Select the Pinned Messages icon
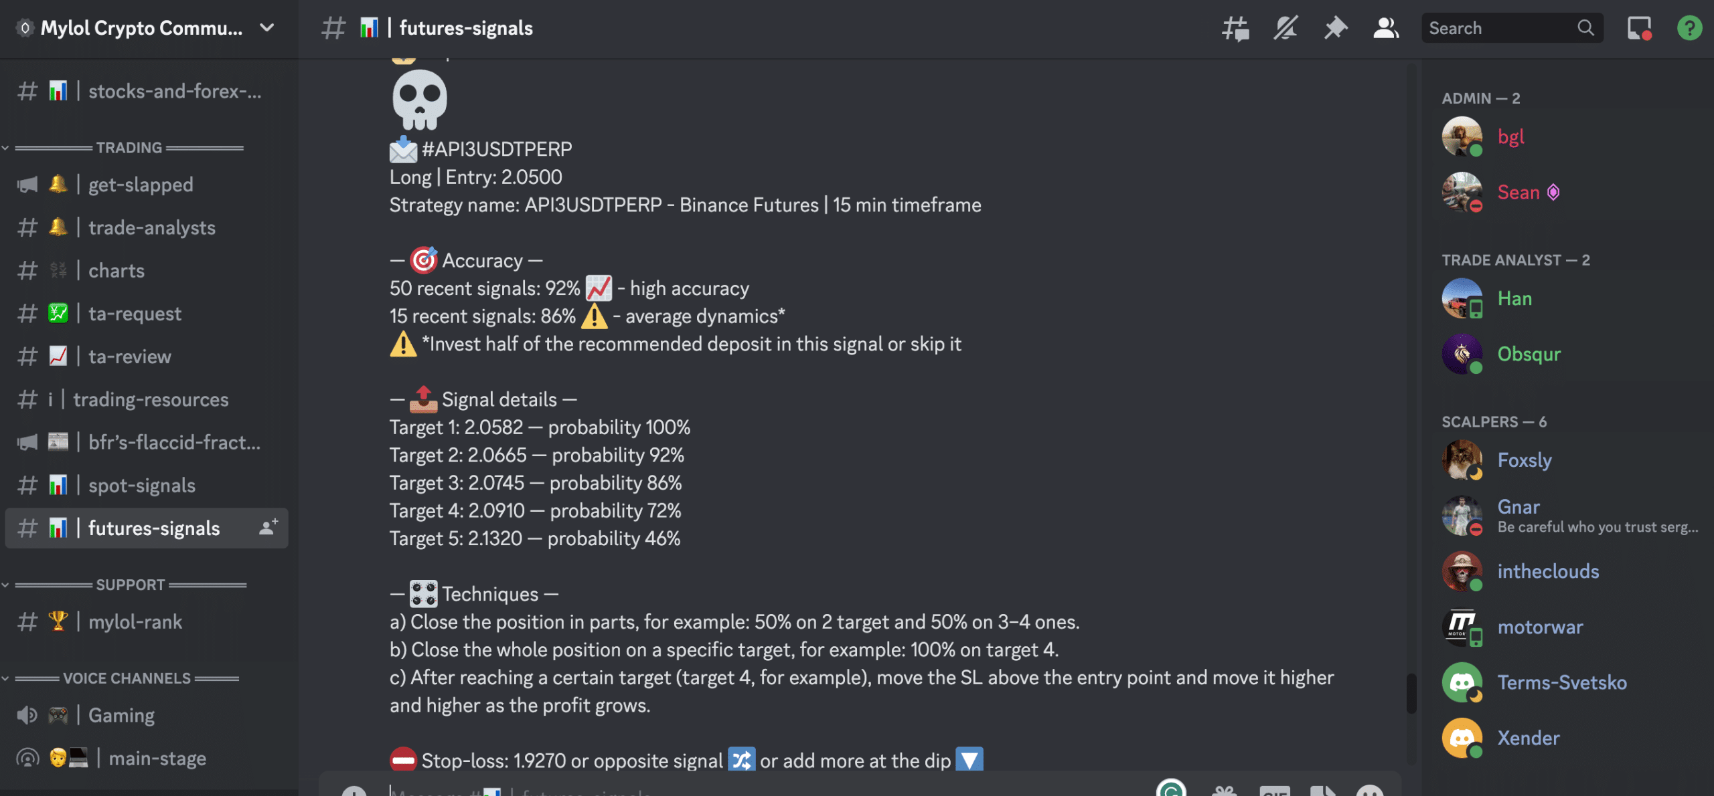The width and height of the screenshot is (1714, 796). (x=1336, y=26)
